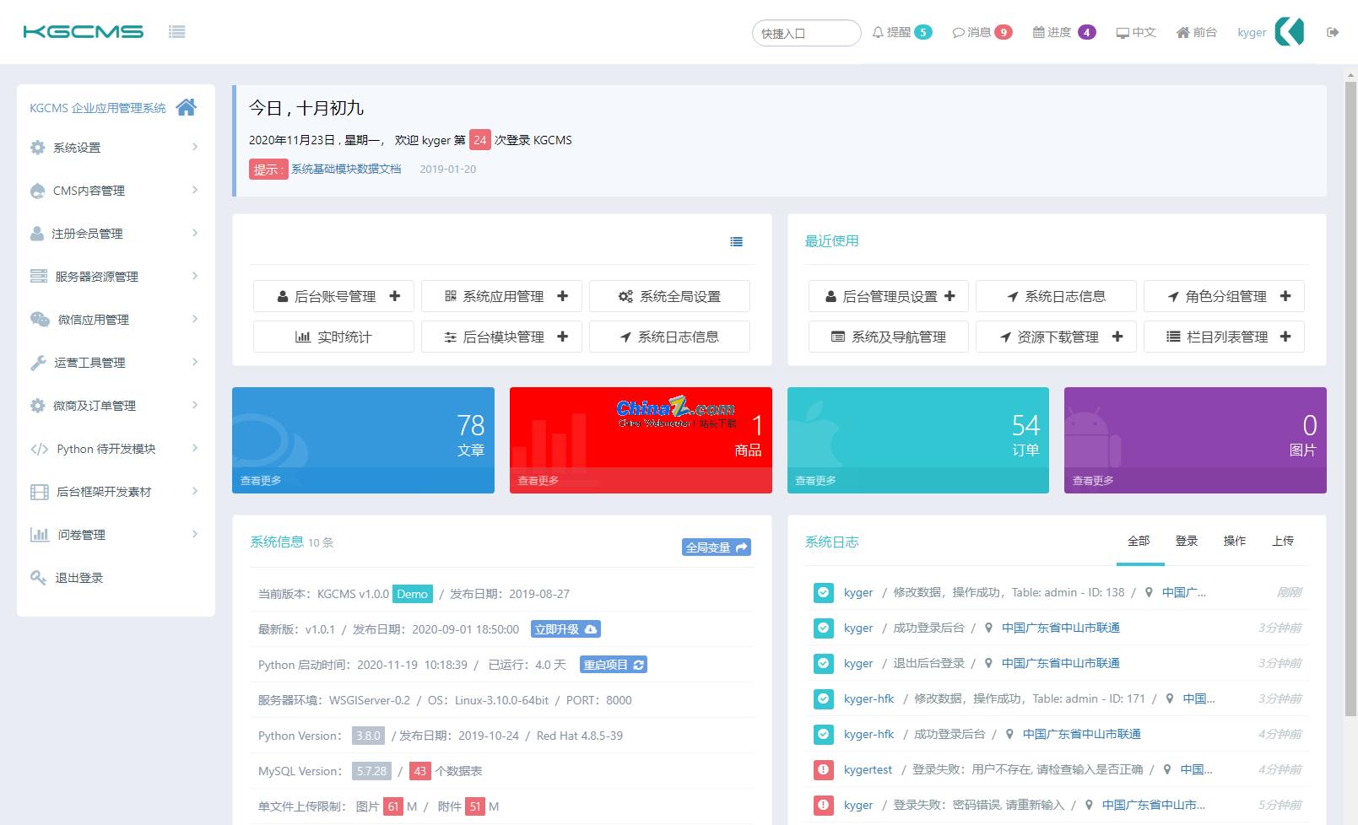Image resolution: width=1358 pixels, height=825 pixels.
Task: Switch to the 登录 tab in 系统日志
Action: point(1187,541)
